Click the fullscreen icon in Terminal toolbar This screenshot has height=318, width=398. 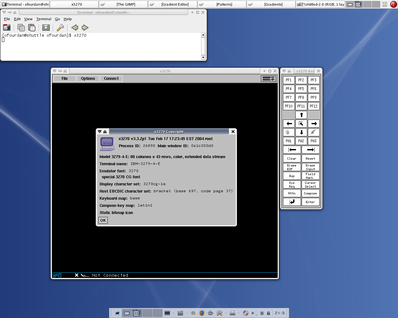(x=46, y=28)
